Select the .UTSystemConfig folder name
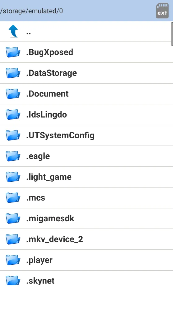The width and height of the screenshot is (173, 309). click(x=60, y=135)
